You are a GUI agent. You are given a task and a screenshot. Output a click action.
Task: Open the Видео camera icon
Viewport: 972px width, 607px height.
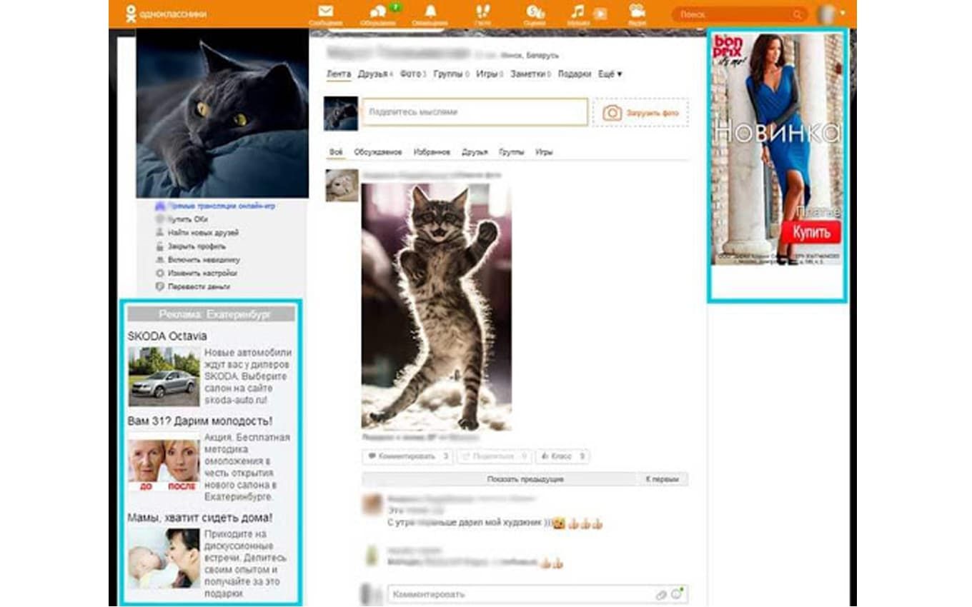pos(637,12)
